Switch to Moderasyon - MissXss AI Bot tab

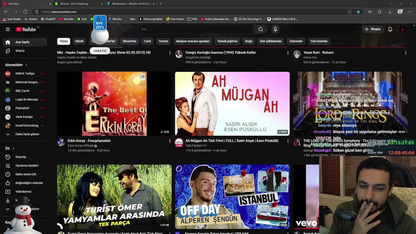click(130, 4)
